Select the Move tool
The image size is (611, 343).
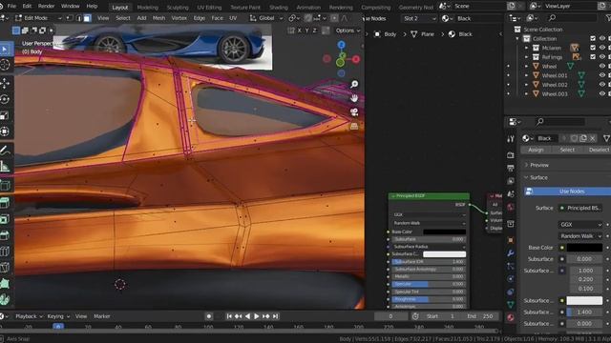click(x=5, y=83)
